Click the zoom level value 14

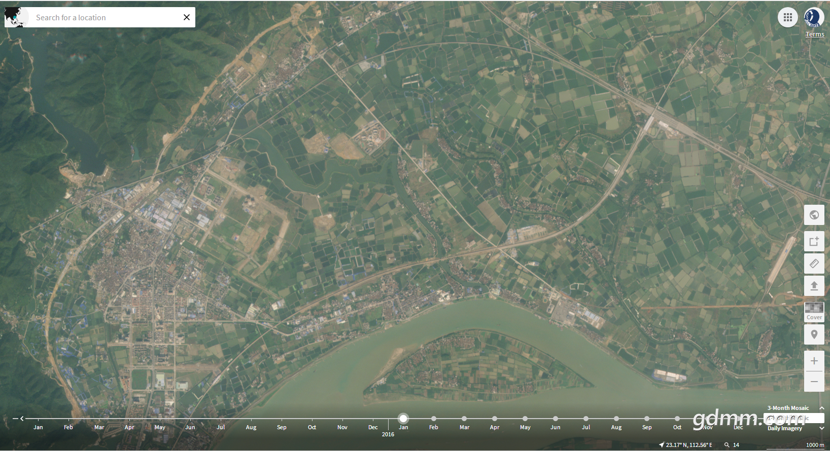[736, 445]
